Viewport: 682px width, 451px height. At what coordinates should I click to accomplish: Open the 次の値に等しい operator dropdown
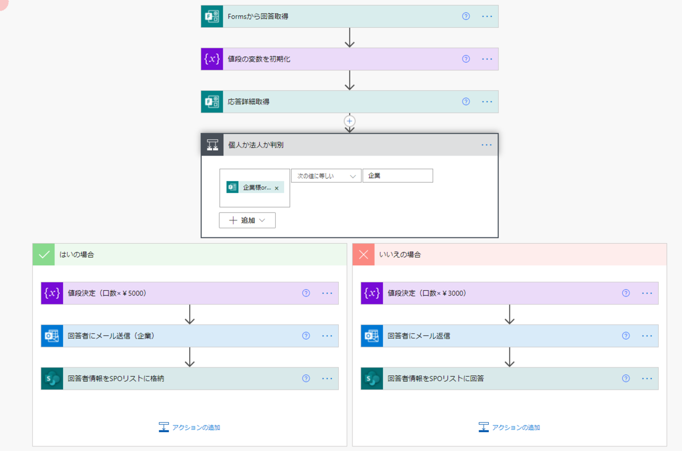pyautogui.click(x=326, y=176)
